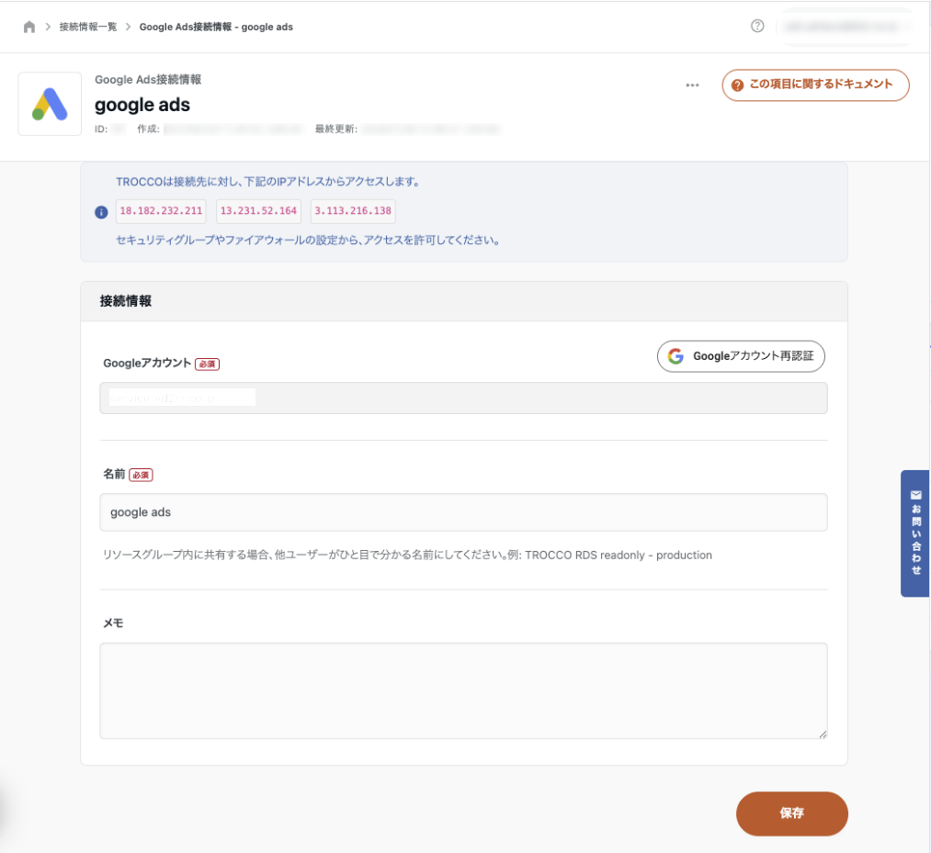Go to the home page icon
931x853 pixels.
29,27
